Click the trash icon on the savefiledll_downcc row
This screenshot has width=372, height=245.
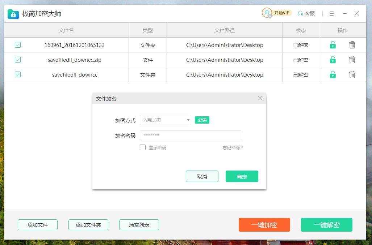[352, 74]
